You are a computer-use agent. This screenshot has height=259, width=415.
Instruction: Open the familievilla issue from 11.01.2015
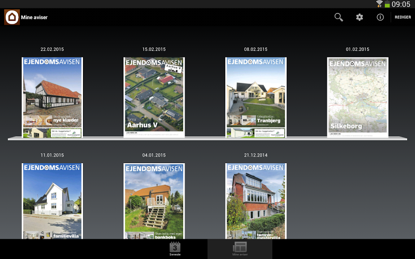[52, 201]
